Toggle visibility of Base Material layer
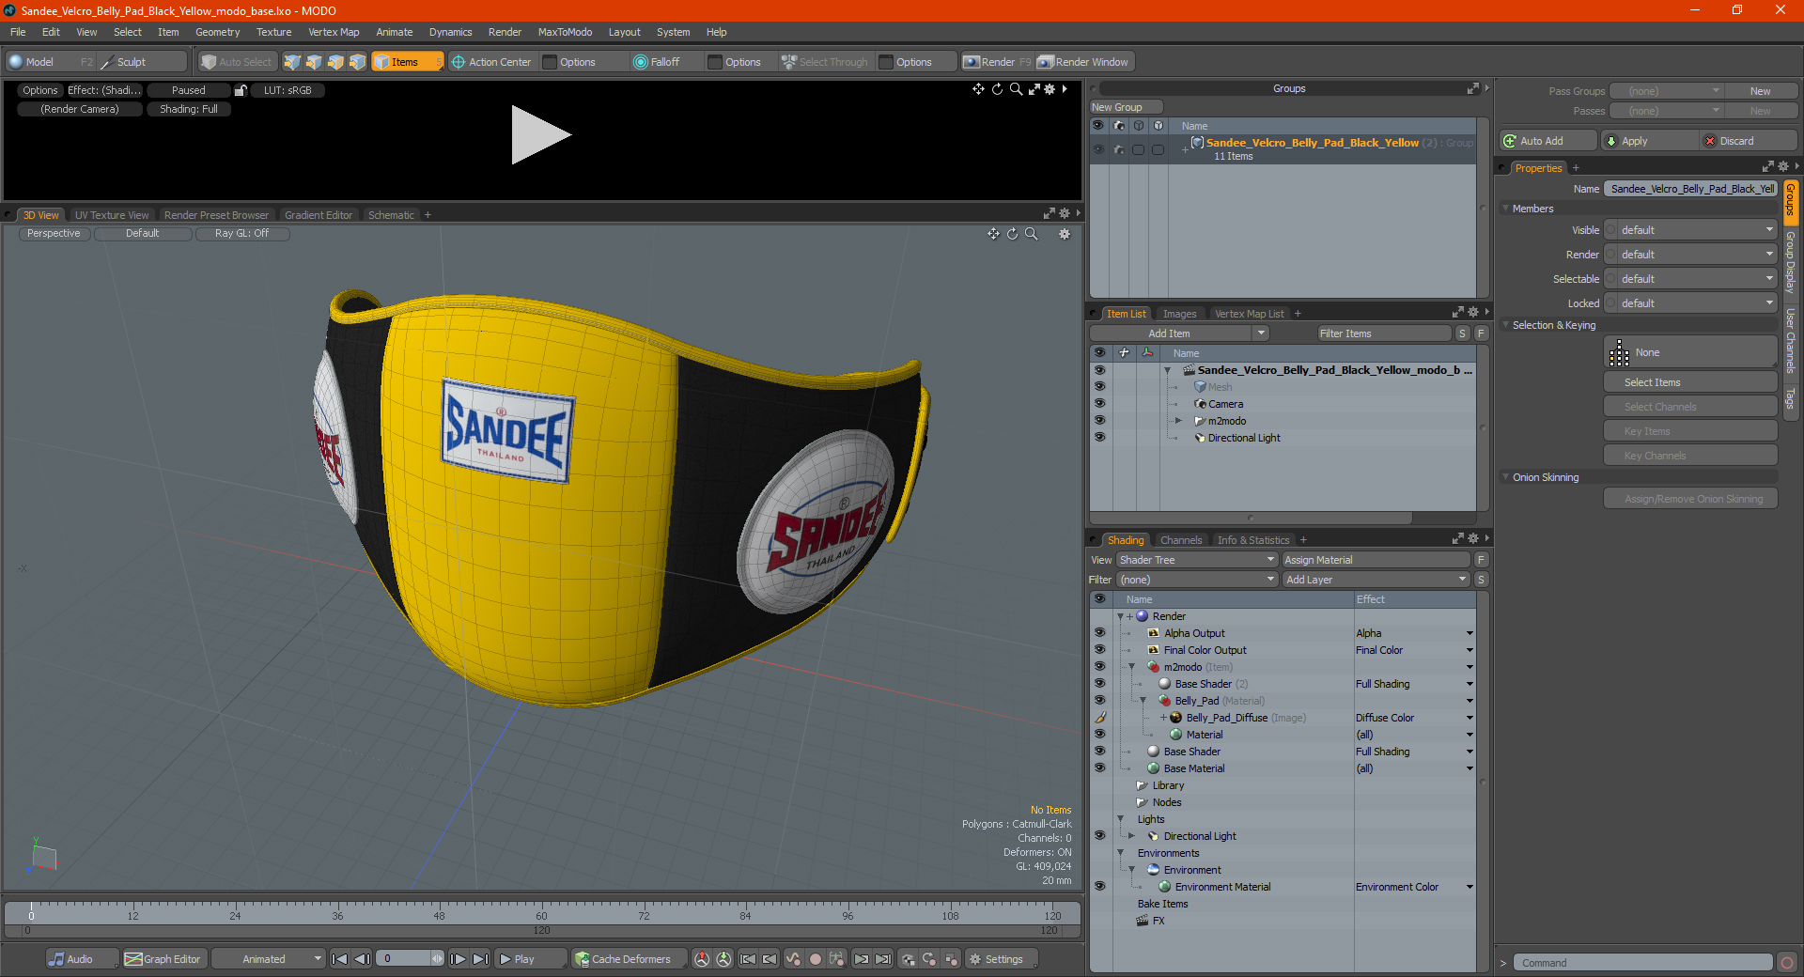 point(1099,768)
